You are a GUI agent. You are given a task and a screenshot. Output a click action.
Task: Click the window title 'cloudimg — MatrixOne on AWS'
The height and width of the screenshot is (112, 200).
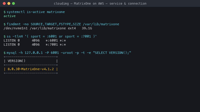click(79, 4)
